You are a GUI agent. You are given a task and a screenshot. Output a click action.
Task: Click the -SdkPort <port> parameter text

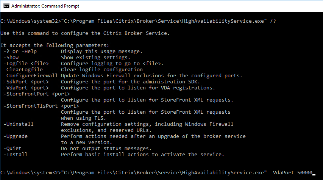[26, 81]
